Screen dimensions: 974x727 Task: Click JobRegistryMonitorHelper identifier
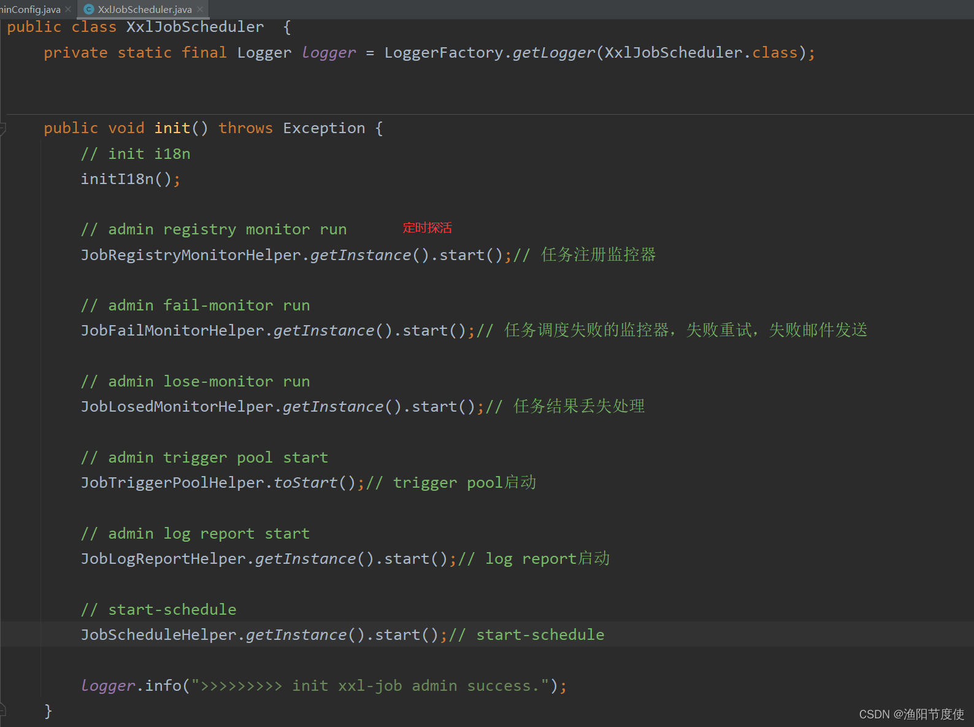(x=191, y=255)
